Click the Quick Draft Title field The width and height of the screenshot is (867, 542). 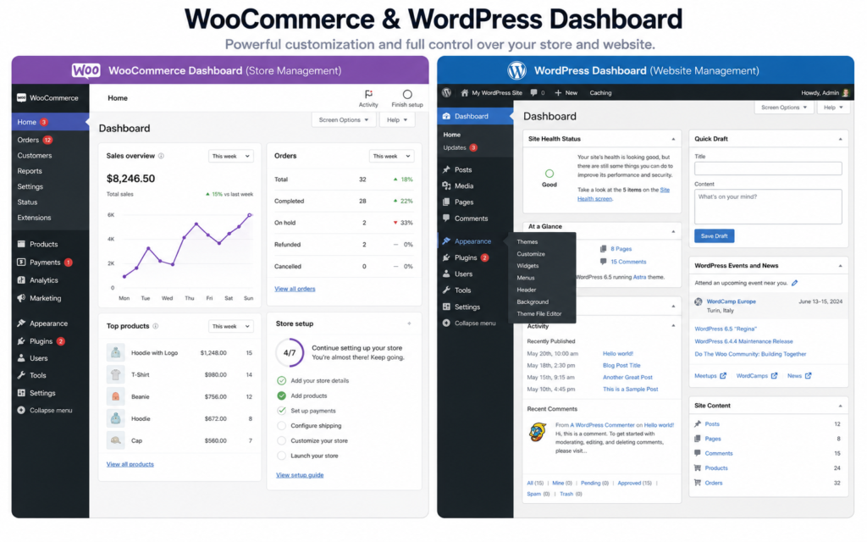click(x=768, y=169)
